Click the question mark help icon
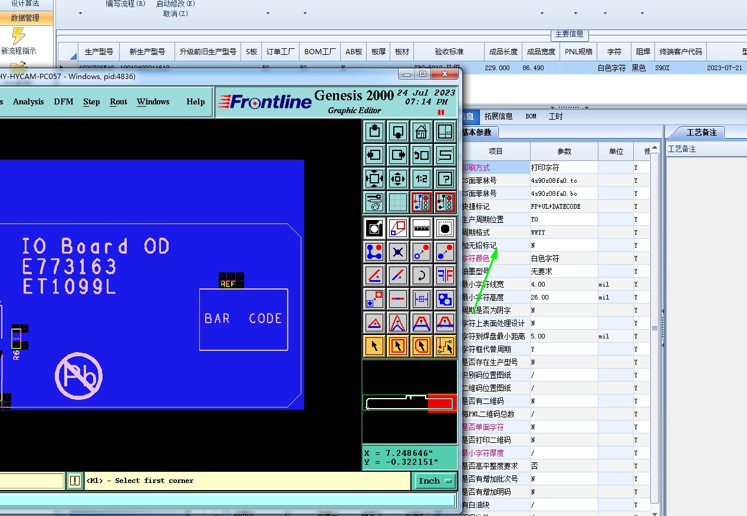 [x=445, y=179]
